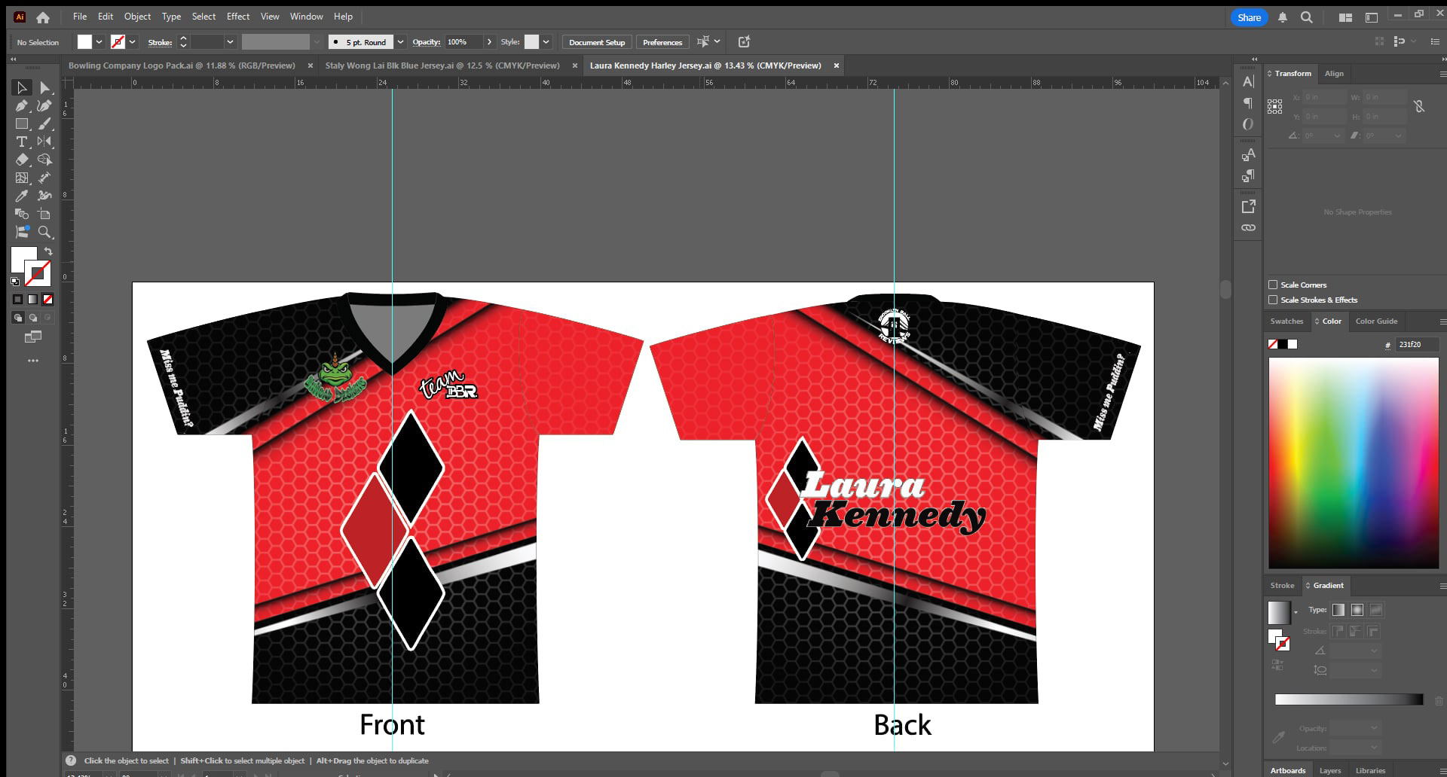Click the Share button

click(x=1249, y=17)
